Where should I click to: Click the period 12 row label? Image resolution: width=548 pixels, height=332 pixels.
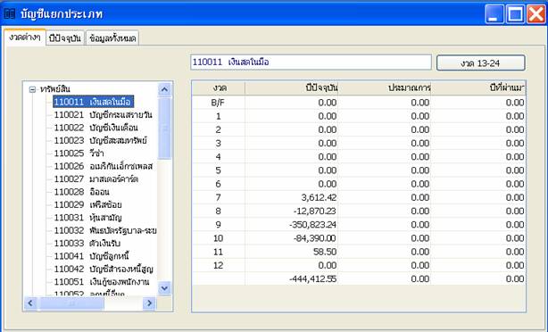coord(219,266)
